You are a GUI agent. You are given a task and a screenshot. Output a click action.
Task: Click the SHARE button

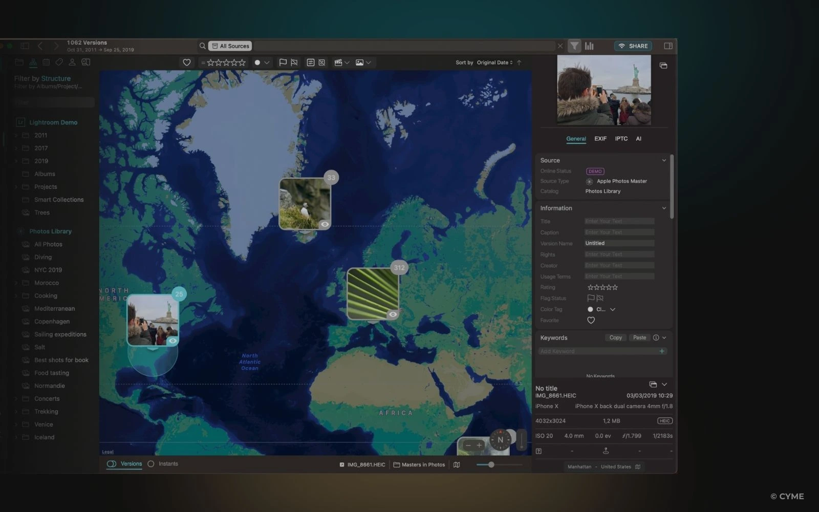pyautogui.click(x=633, y=46)
